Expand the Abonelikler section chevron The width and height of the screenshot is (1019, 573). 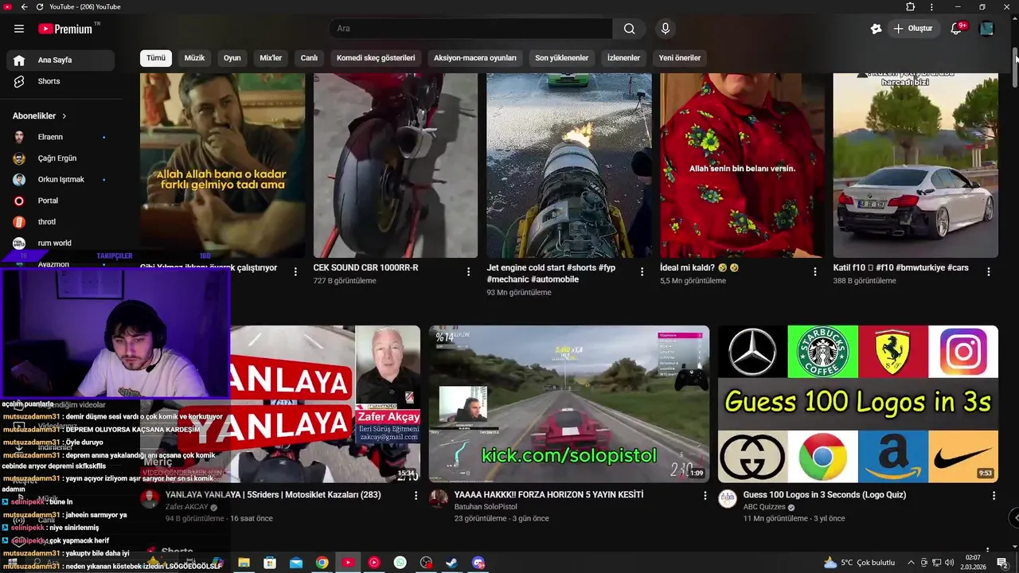tap(64, 116)
